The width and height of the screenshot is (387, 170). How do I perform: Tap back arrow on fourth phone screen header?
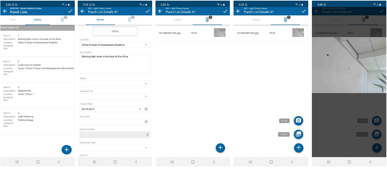(238, 11)
